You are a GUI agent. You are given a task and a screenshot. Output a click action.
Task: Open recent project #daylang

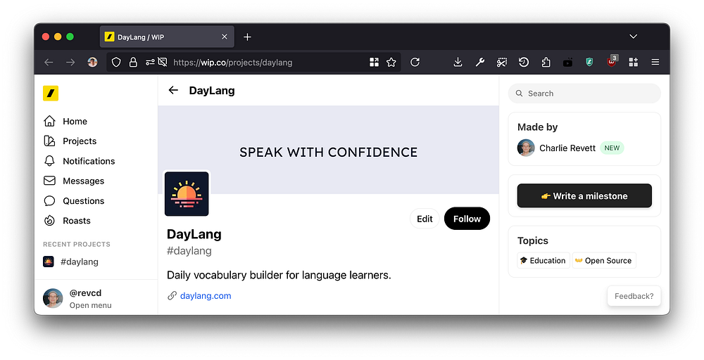pyautogui.click(x=71, y=262)
